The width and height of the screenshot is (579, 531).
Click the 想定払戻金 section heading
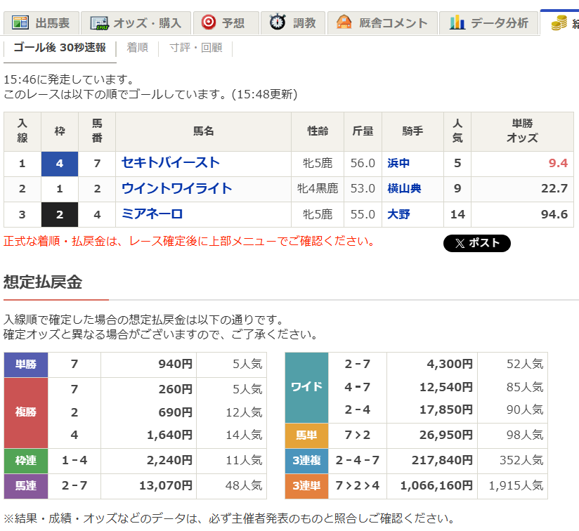click(43, 282)
